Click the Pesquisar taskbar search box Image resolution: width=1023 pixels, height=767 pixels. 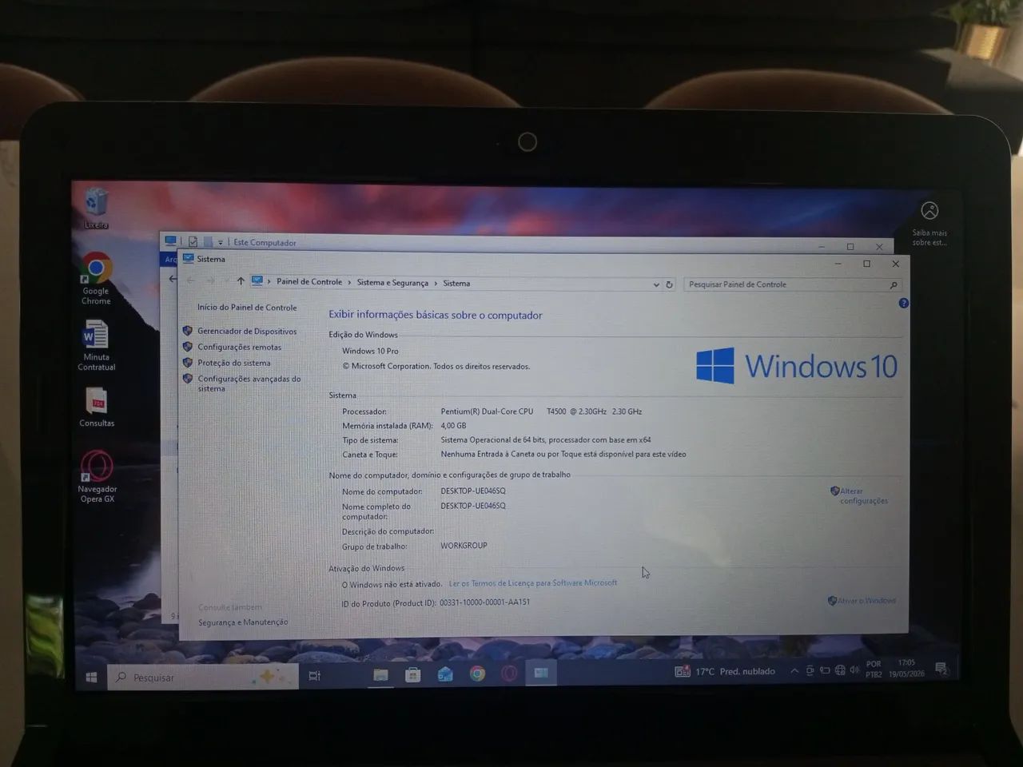[x=204, y=678]
